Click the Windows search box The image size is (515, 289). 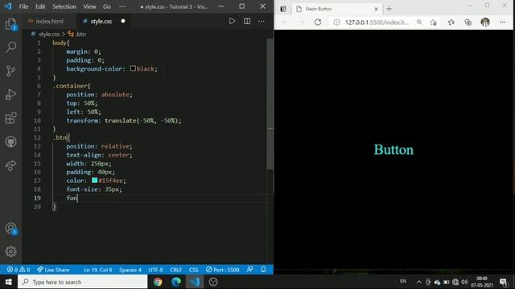coord(83,282)
